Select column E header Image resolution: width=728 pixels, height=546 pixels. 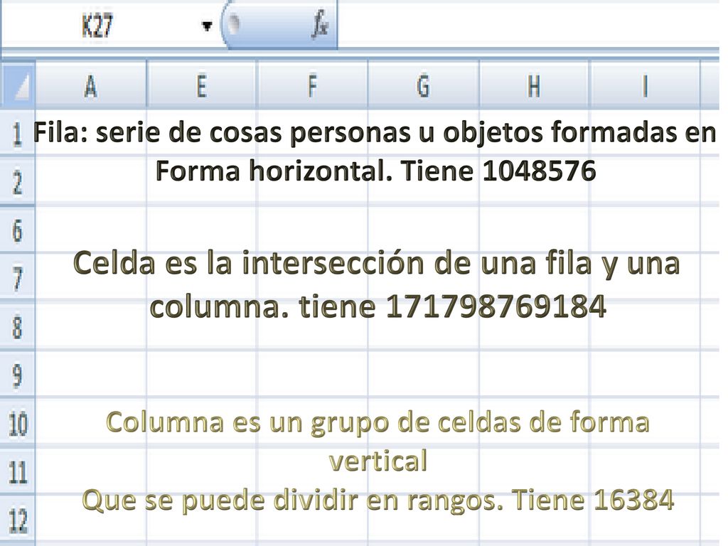201,85
